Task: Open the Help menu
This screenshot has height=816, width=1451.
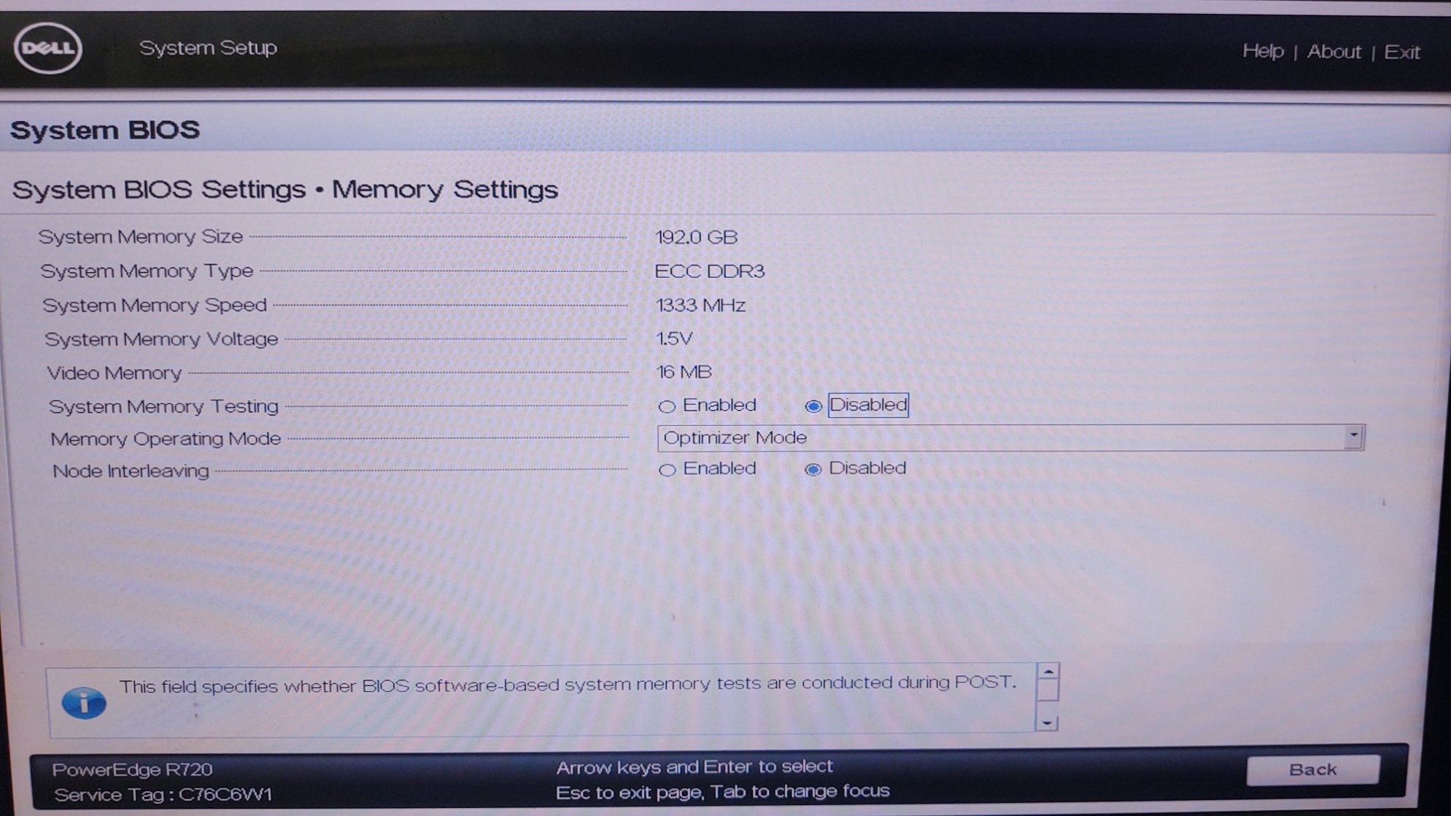Action: point(1263,51)
